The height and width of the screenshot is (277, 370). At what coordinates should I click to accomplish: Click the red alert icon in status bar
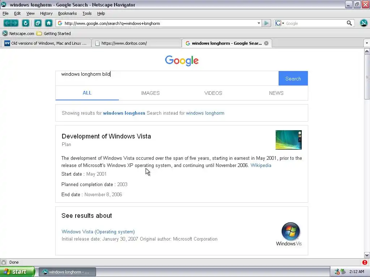365,262
